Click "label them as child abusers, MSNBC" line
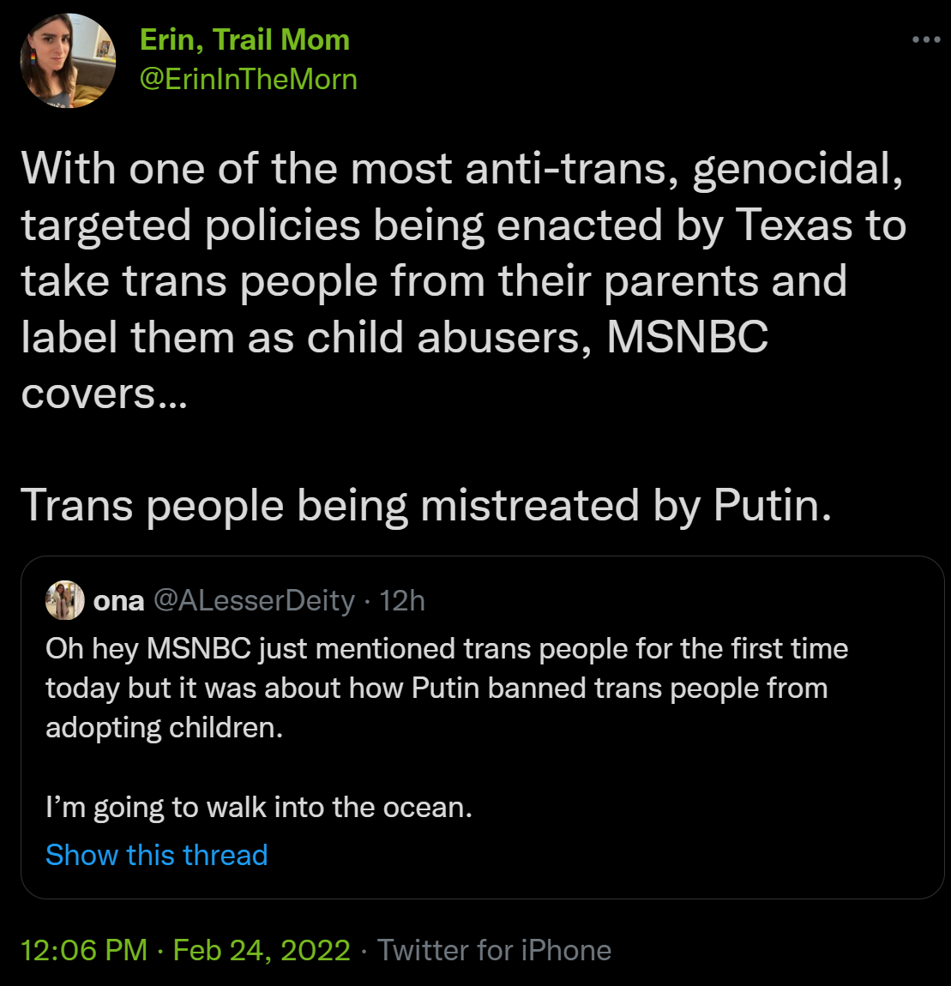 pos(394,337)
